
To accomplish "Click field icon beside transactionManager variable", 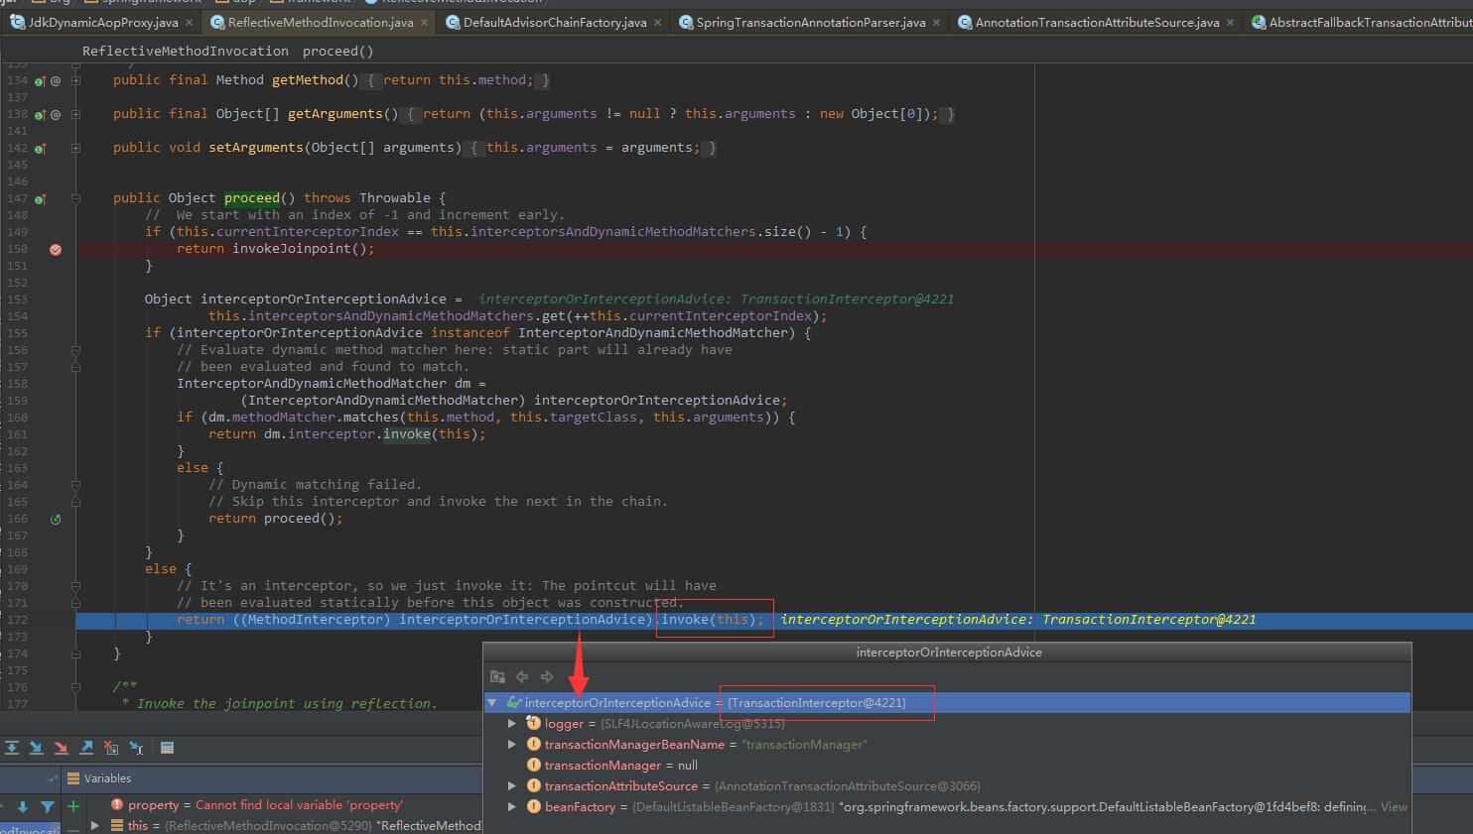I will (x=534, y=765).
